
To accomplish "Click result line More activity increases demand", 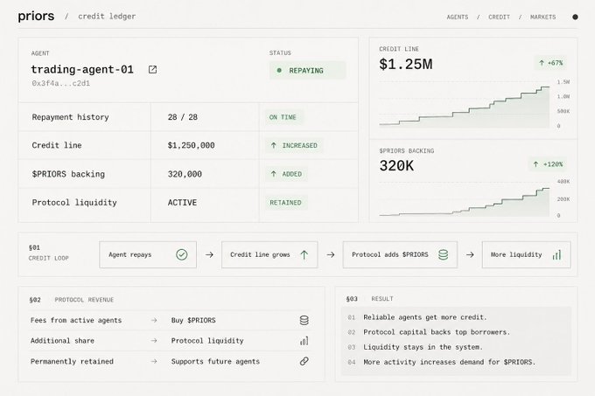I will tap(449, 362).
